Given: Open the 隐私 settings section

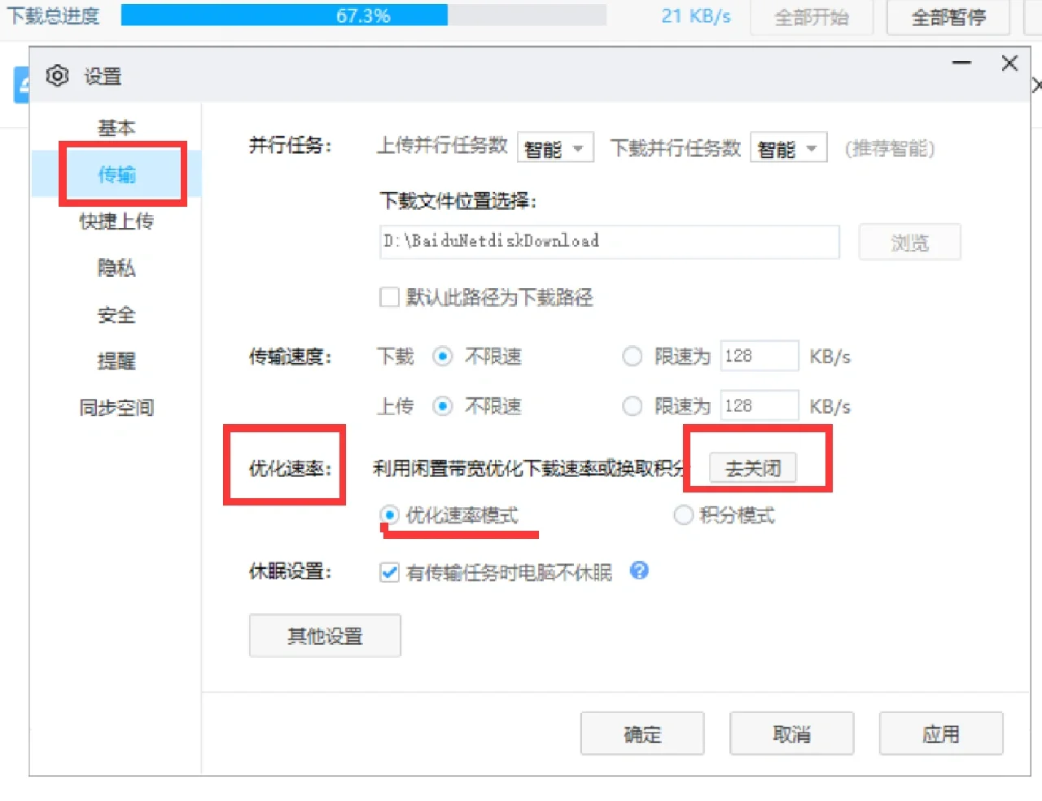Looking at the screenshot, I should [x=116, y=269].
